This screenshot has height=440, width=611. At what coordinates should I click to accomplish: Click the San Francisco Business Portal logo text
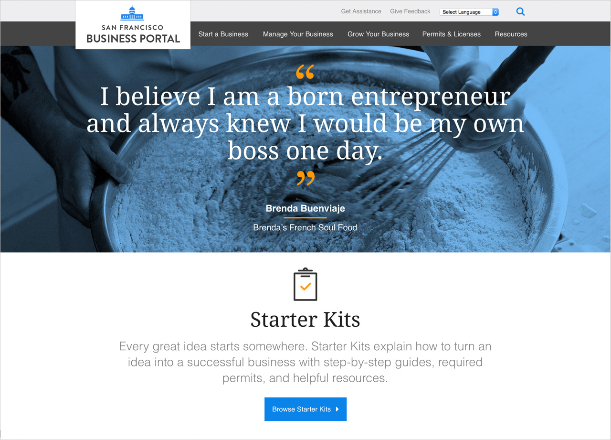point(133,35)
